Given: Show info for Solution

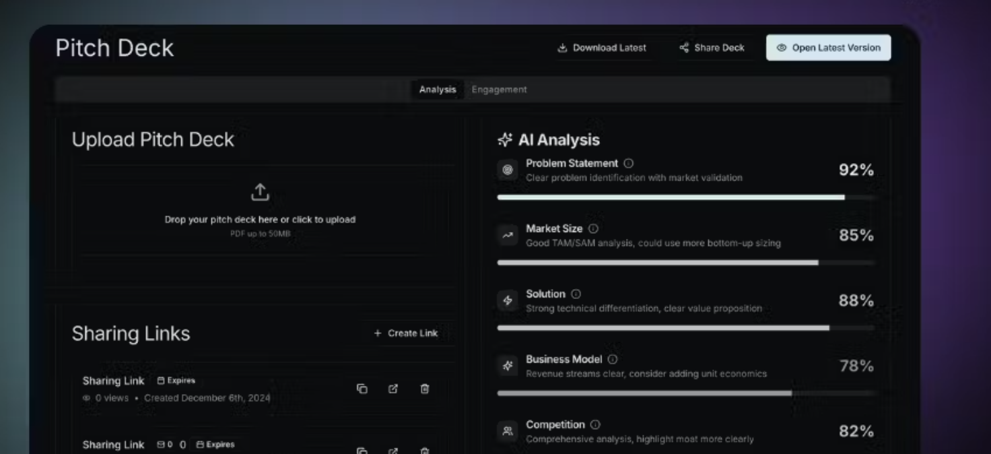Looking at the screenshot, I should 576,294.
